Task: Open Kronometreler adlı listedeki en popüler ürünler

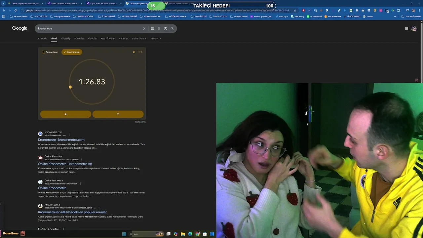Action: tap(72, 212)
